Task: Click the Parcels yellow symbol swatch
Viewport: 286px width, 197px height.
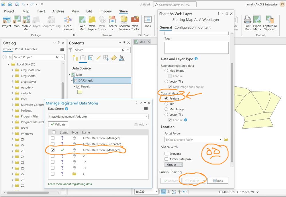Action: pyautogui.click(x=80, y=92)
